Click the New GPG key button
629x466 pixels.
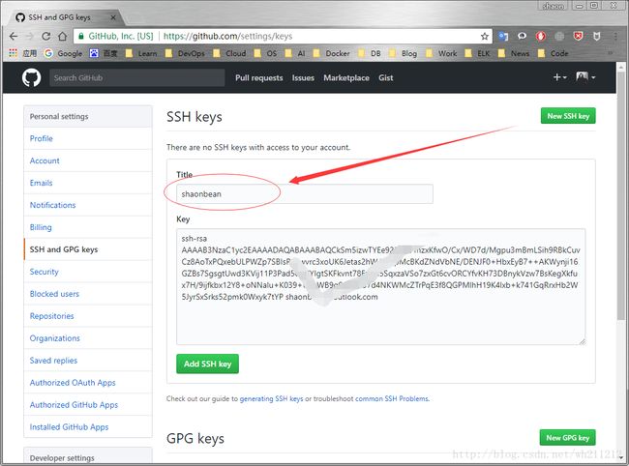click(x=568, y=438)
